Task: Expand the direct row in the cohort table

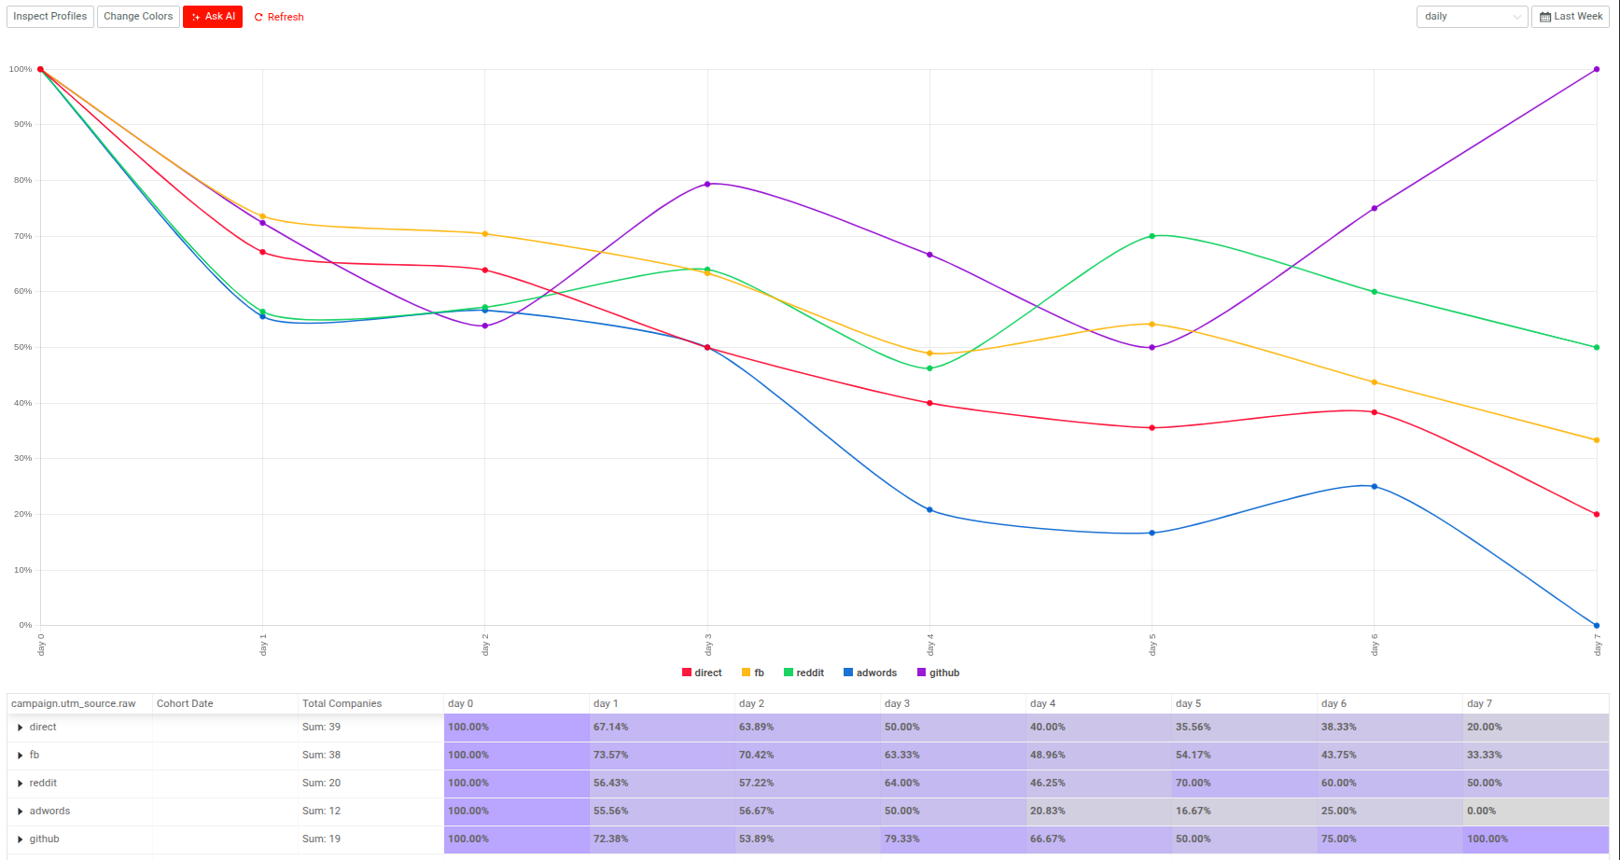Action: 20,727
